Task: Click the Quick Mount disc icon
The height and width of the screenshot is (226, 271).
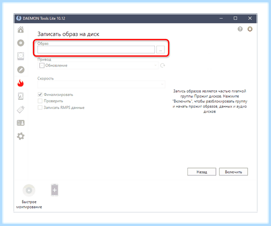Action: [x=29, y=190]
